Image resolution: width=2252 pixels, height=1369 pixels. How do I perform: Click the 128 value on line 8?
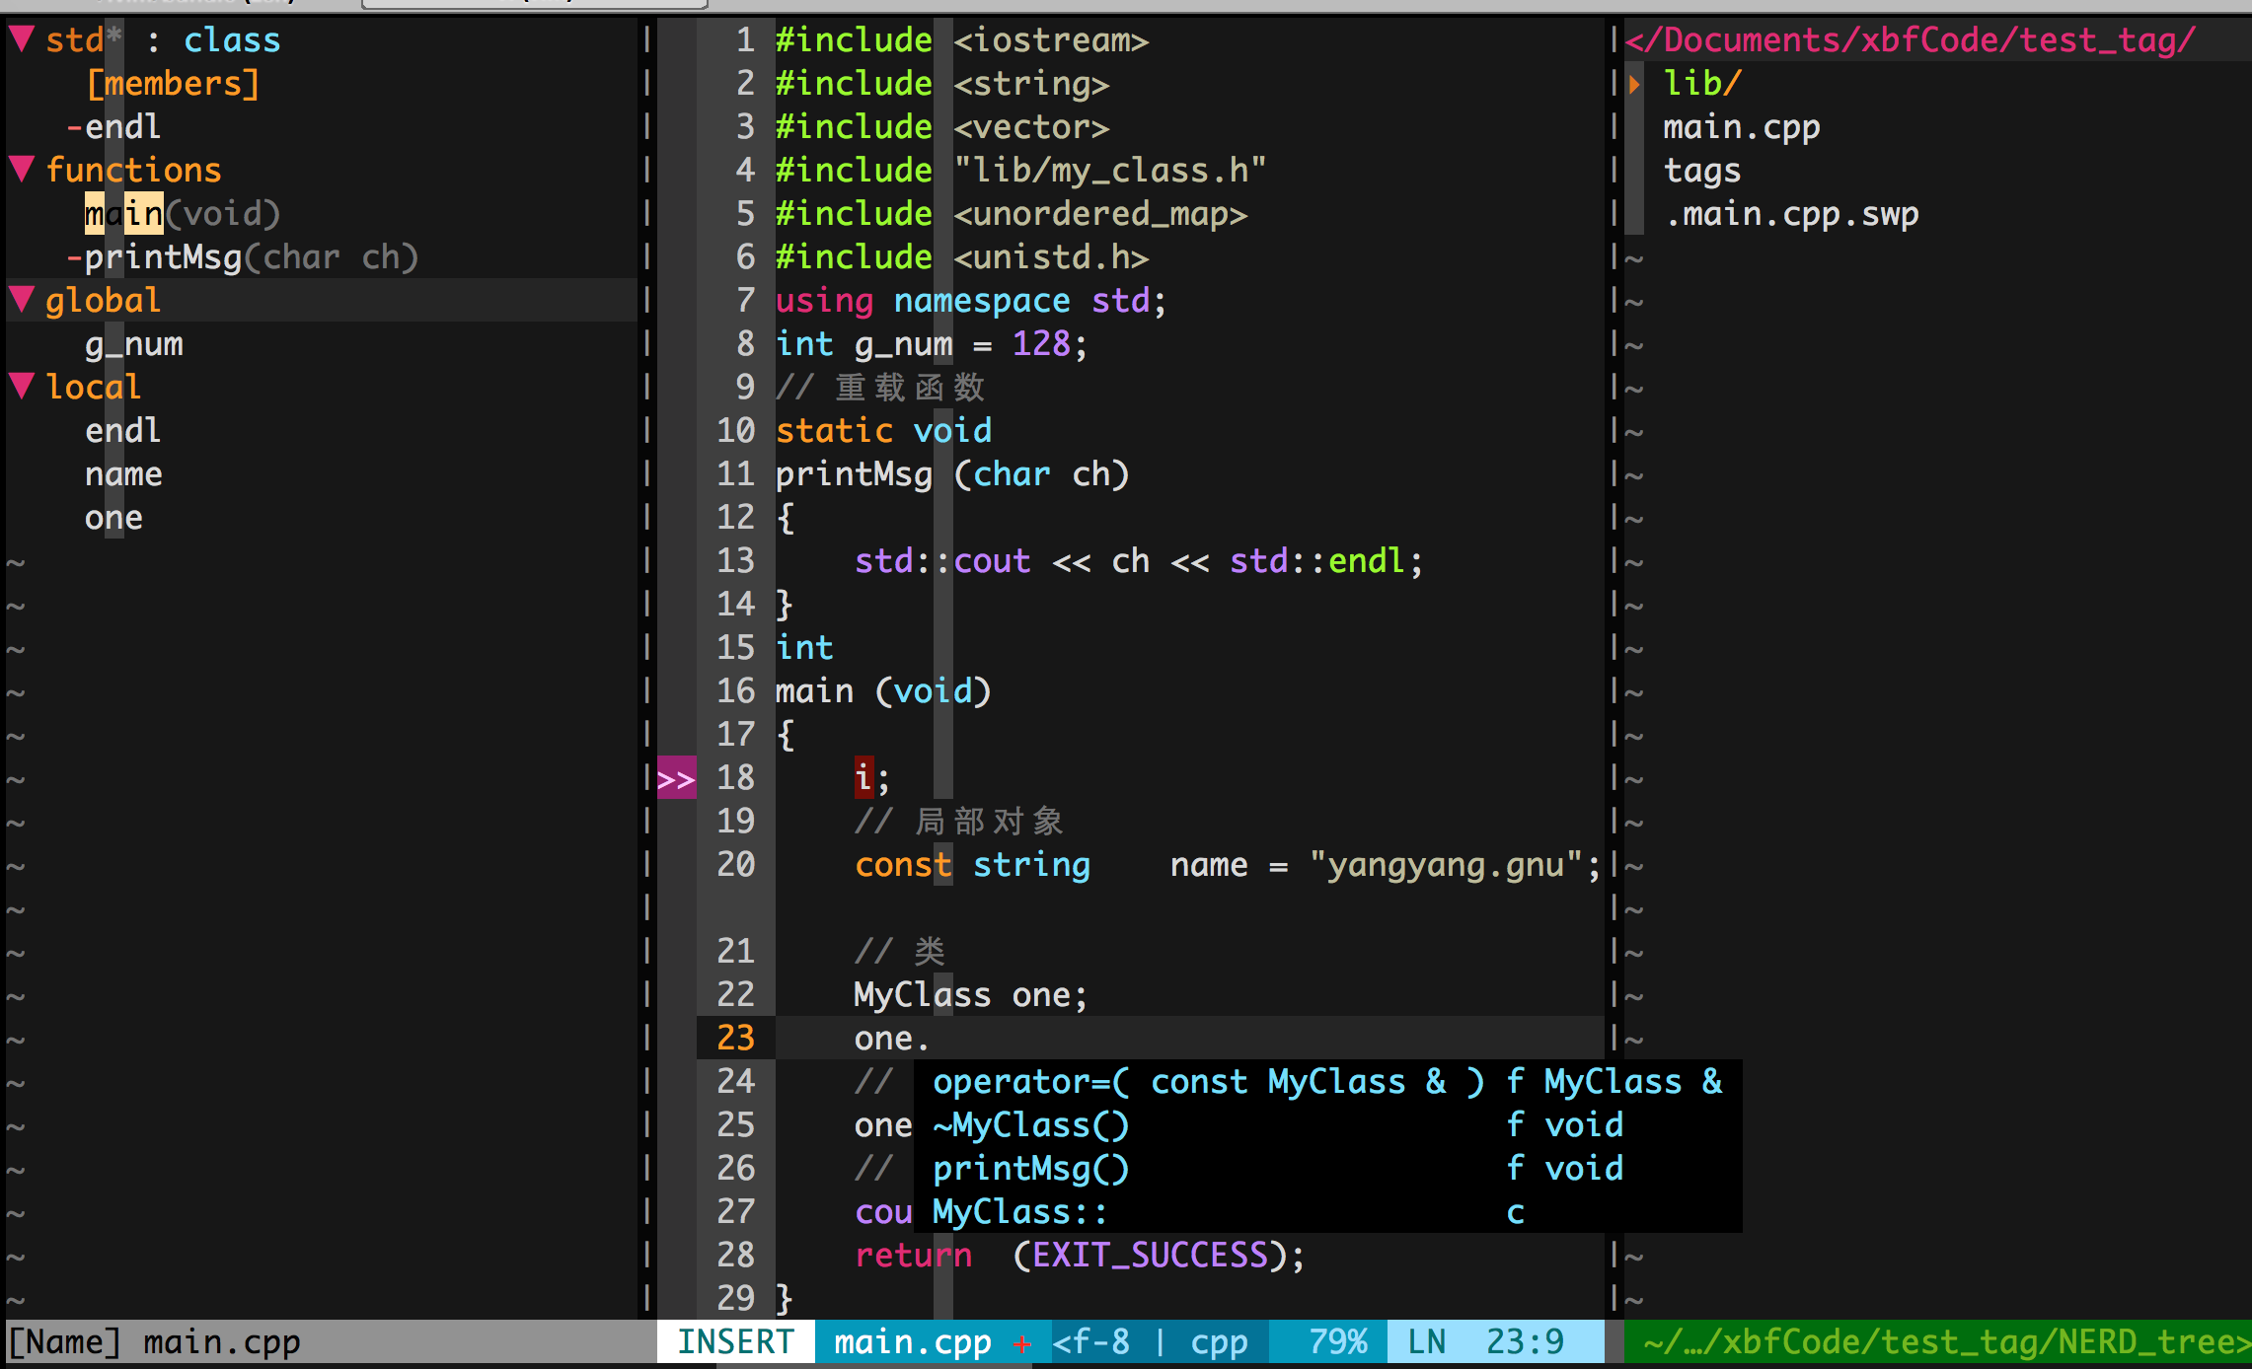(1041, 343)
